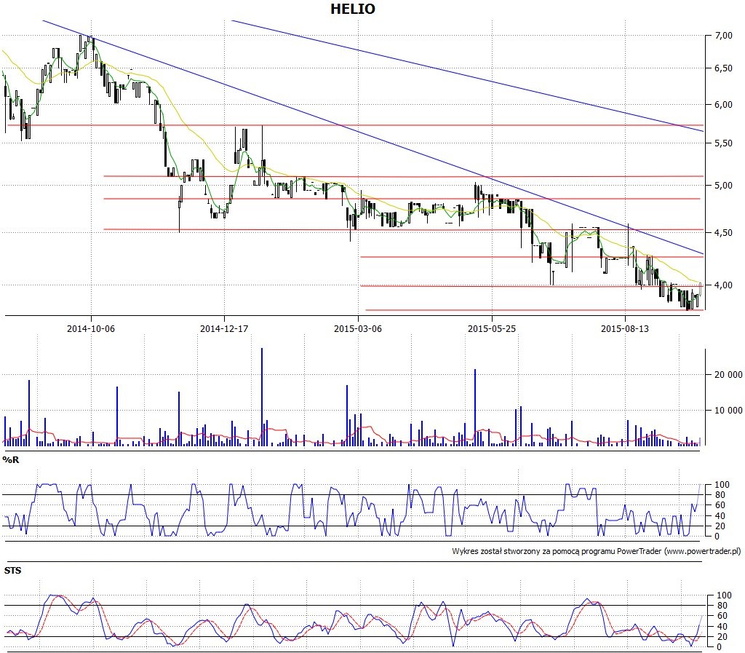Click the %R indicator label
The image size is (745, 653).
pos(10,459)
